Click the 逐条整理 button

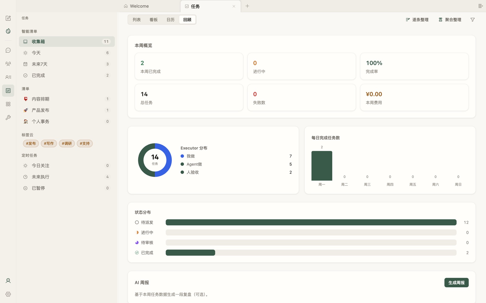click(x=417, y=20)
